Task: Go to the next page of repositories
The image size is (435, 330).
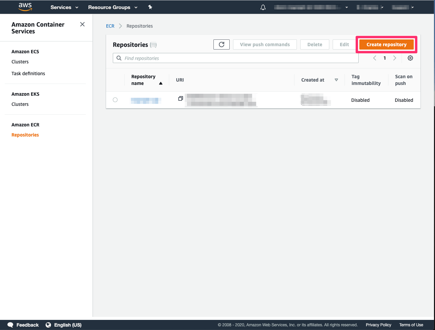Action: click(394, 58)
